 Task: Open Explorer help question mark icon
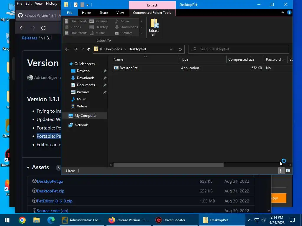point(289,12)
